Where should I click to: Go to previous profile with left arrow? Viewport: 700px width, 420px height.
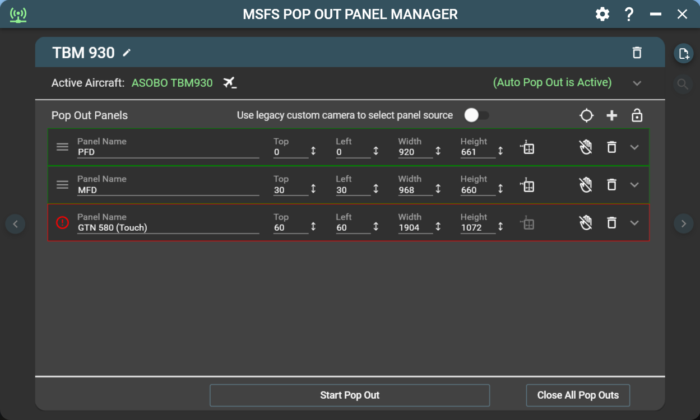pyautogui.click(x=15, y=225)
